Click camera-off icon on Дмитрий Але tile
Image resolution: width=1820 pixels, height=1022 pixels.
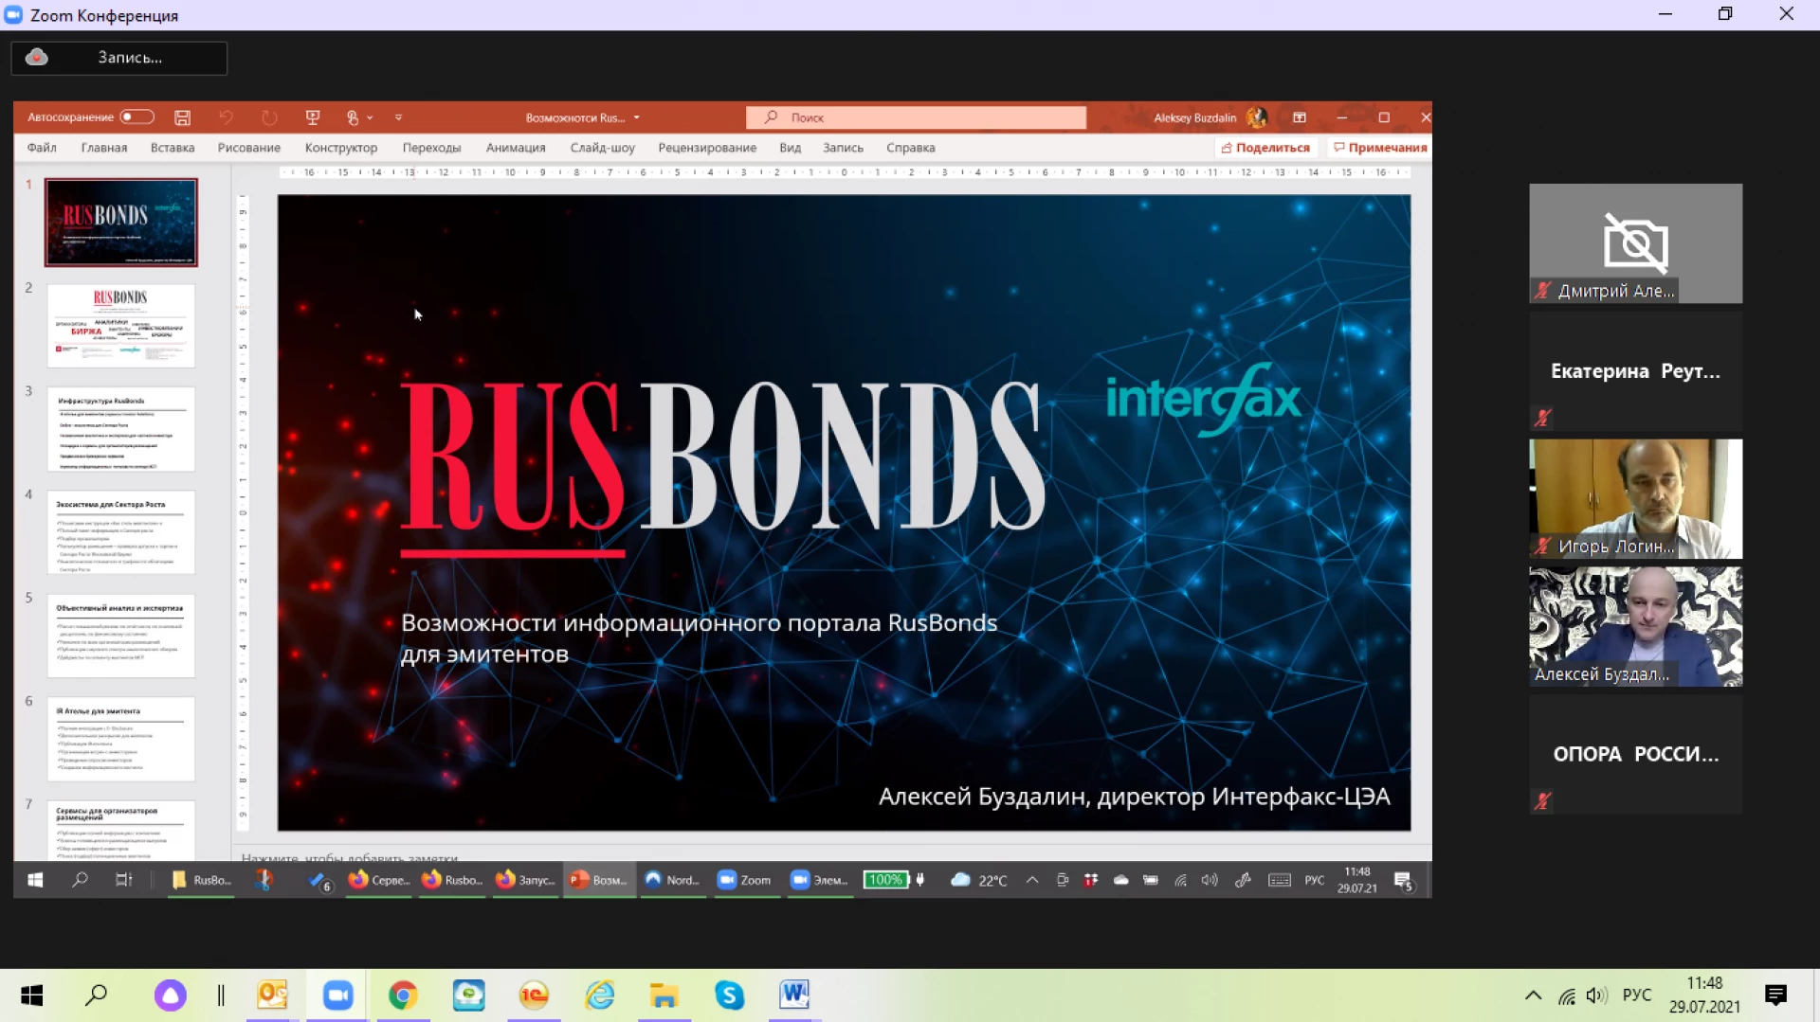click(x=1636, y=242)
